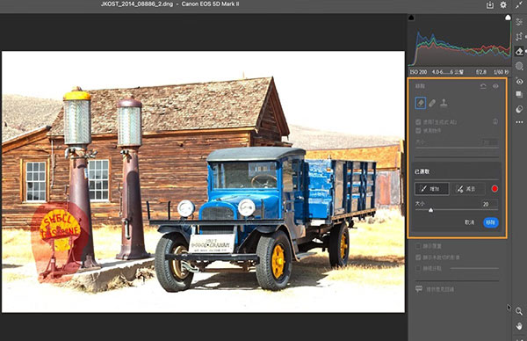Toggle the Object Aware checkbox
This screenshot has height=341, width=527.
coord(418,130)
